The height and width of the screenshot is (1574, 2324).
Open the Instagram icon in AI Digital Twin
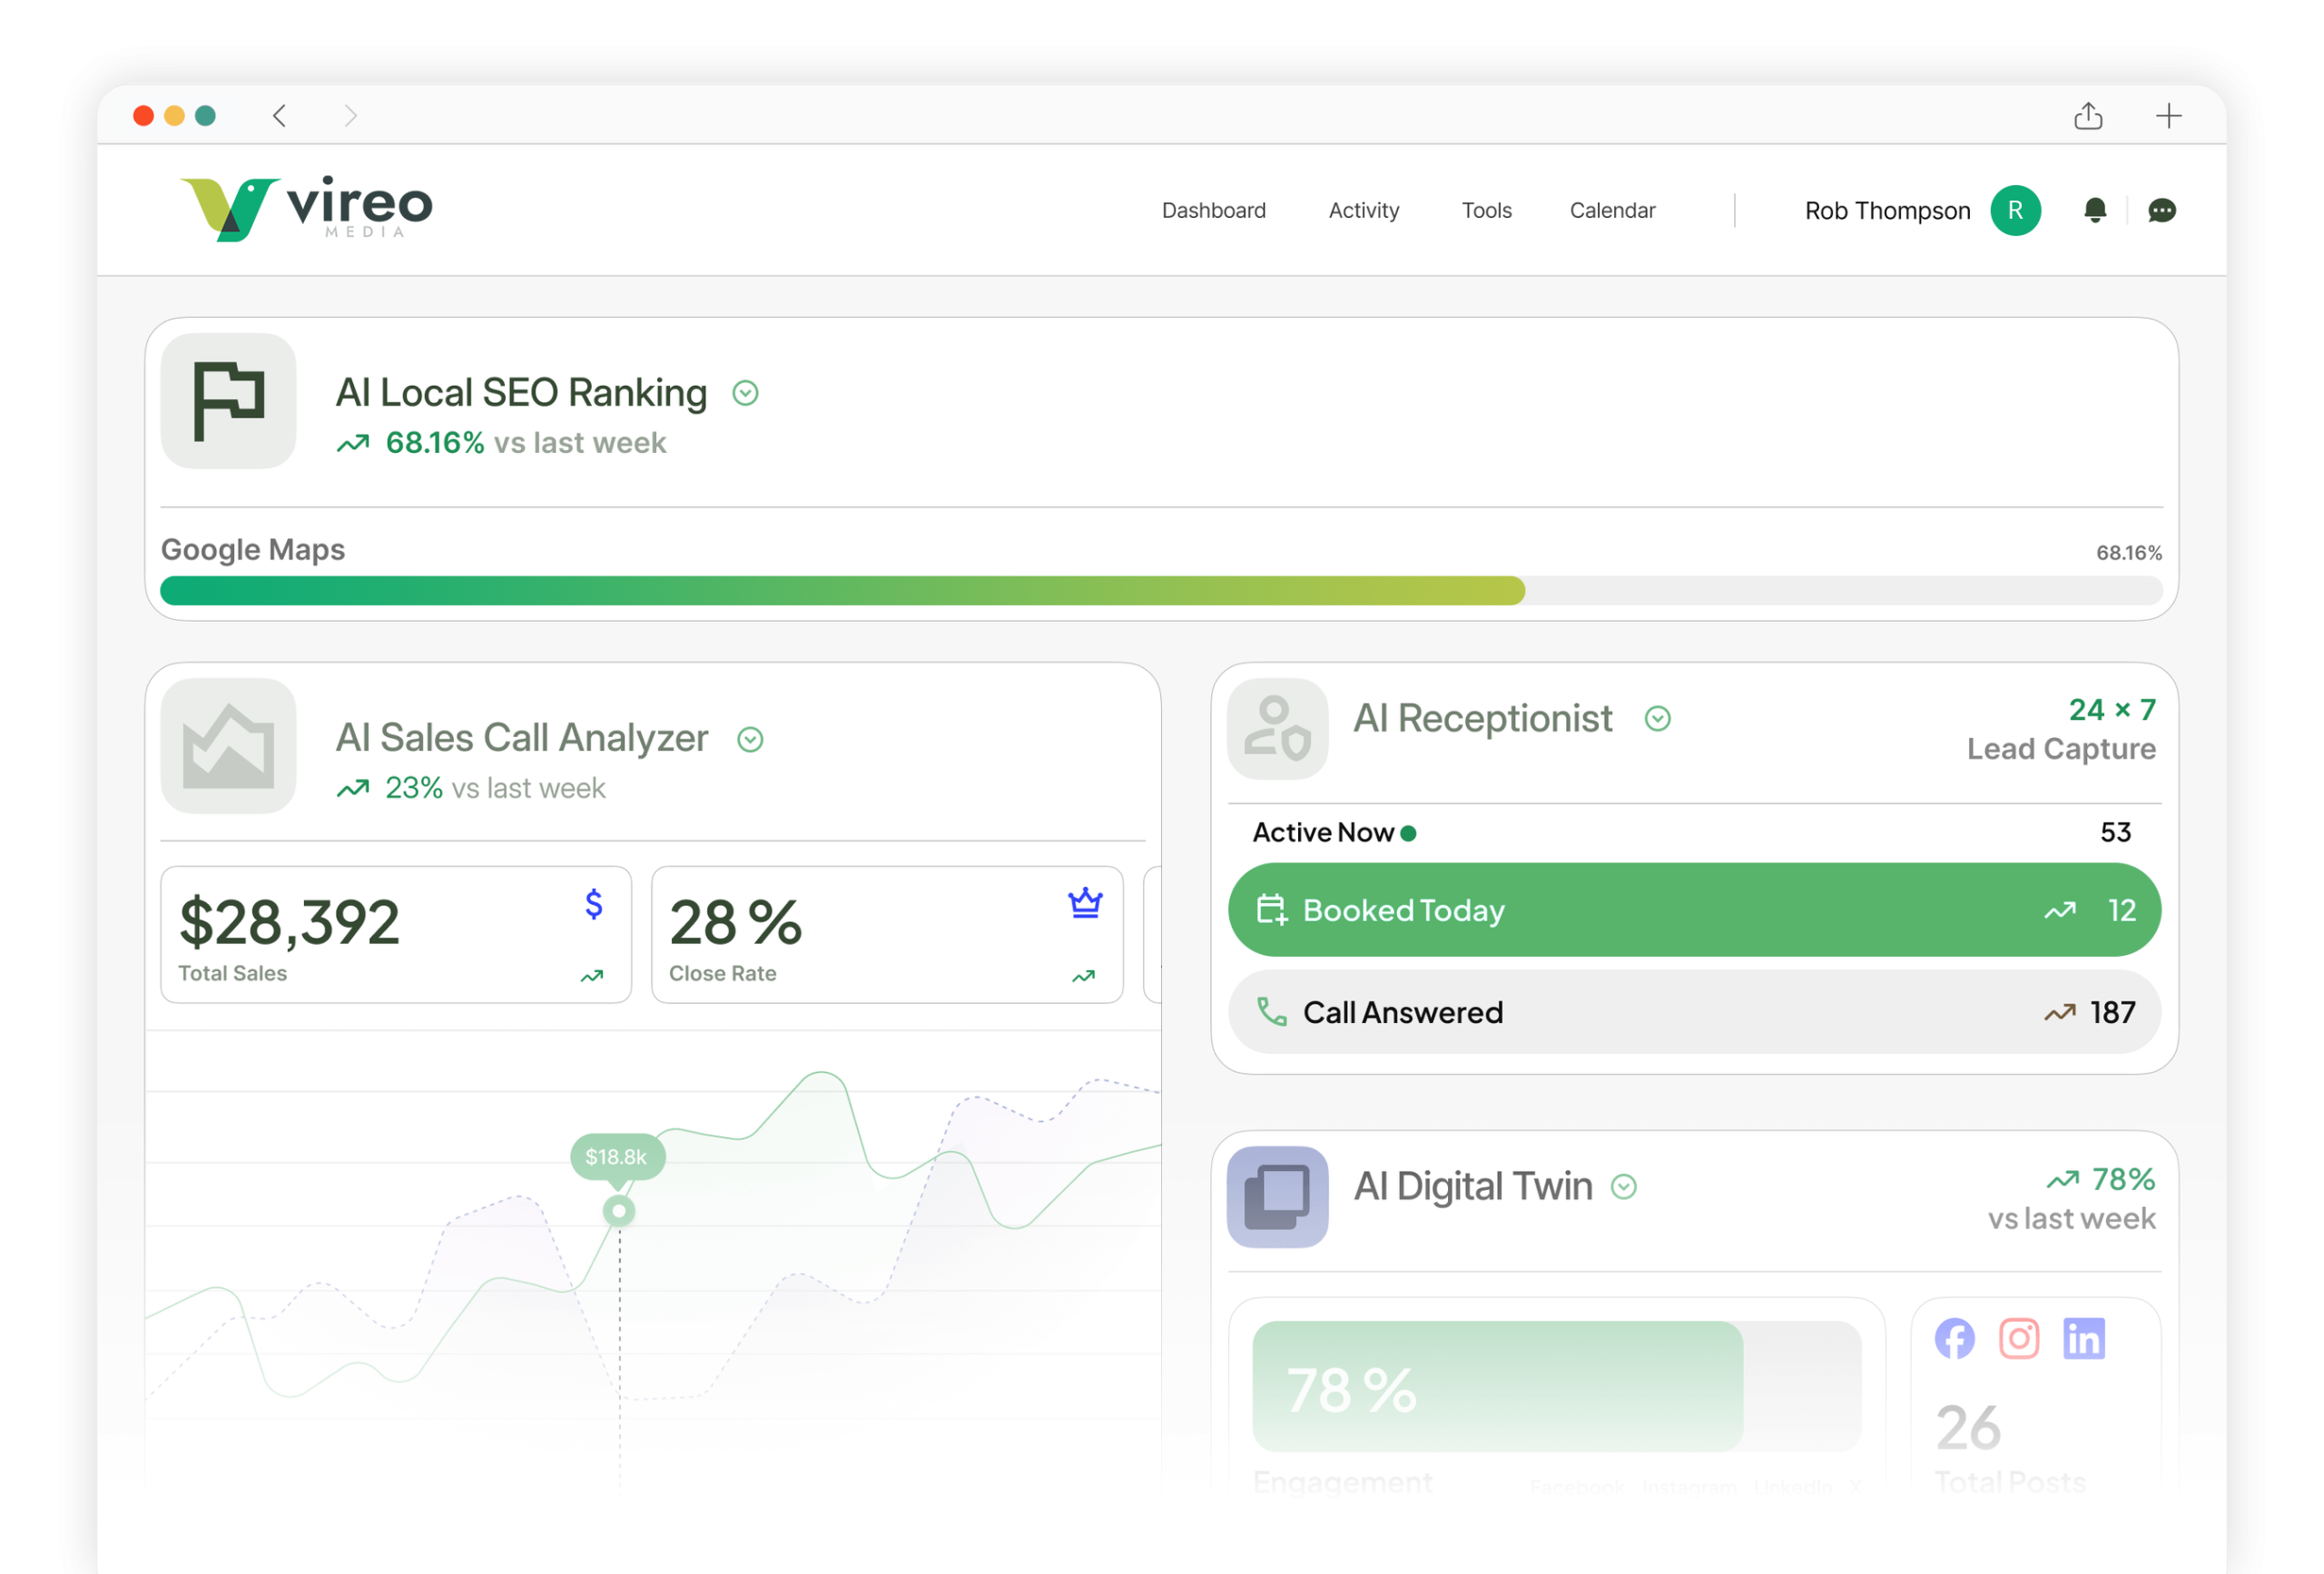(x=2020, y=1338)
